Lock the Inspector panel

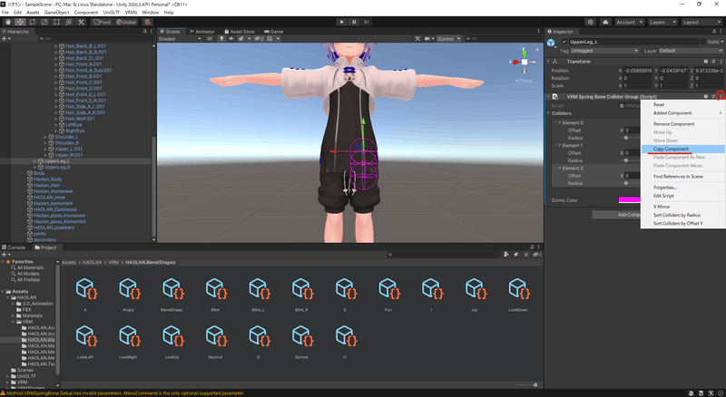(x=713, y=31)
